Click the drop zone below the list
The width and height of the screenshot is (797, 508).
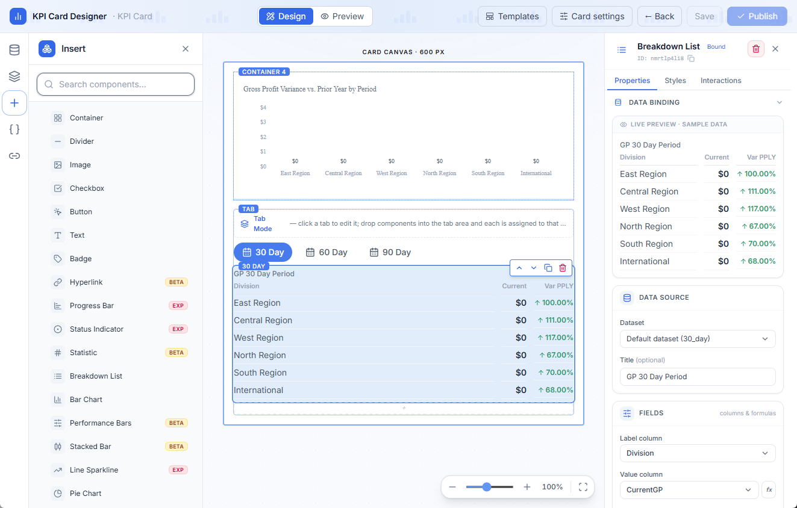click(x=404, y=409)
